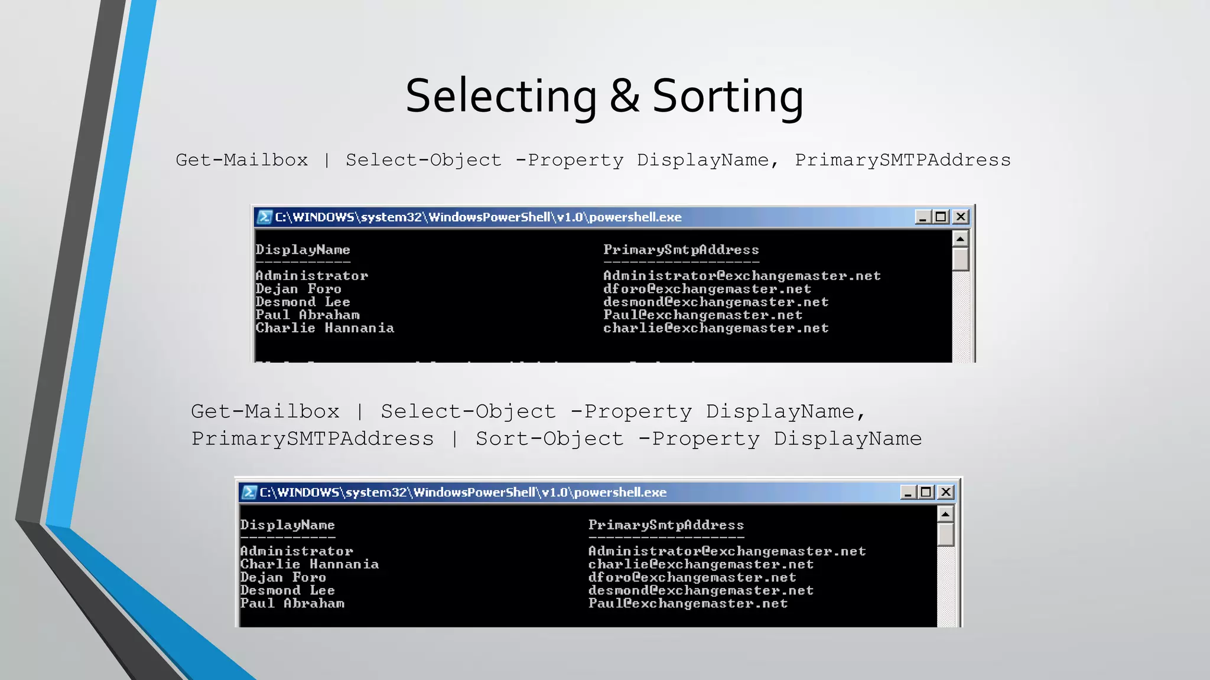Viewport: 1210px width, 680px height.
Task: Click scrollbar thumb in lower PowerShell window
Action: pos(945,534)
